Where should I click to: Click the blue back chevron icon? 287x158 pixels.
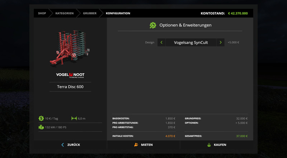[x=62, y=145]
